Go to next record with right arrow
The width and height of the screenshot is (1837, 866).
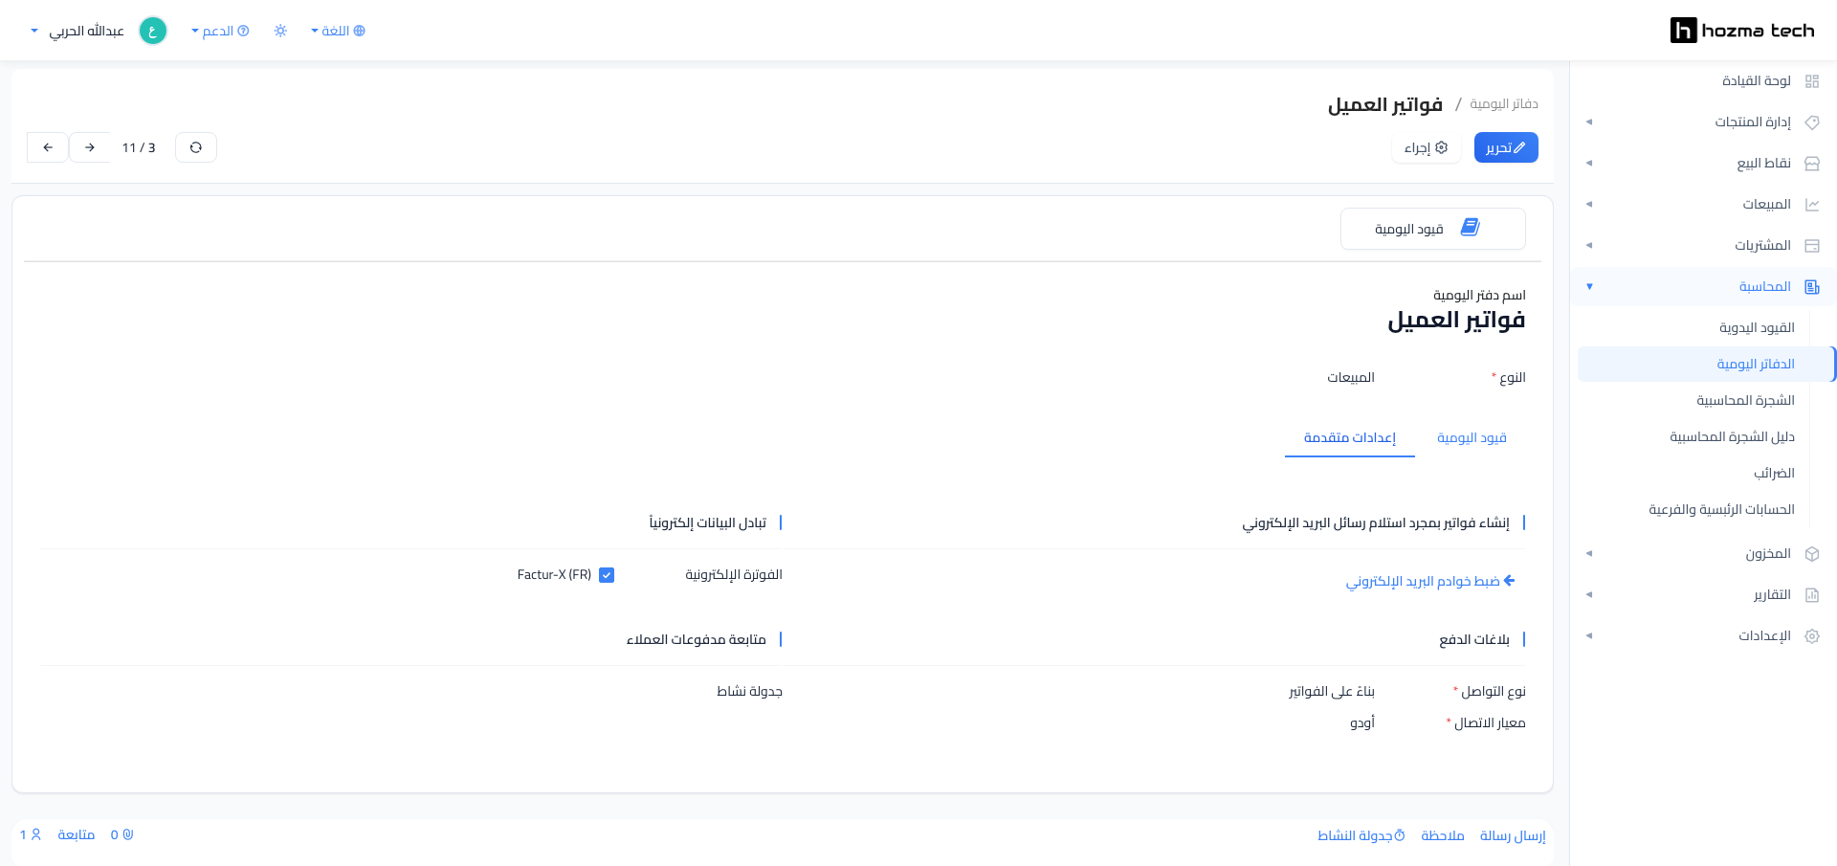tap(90, 147)
